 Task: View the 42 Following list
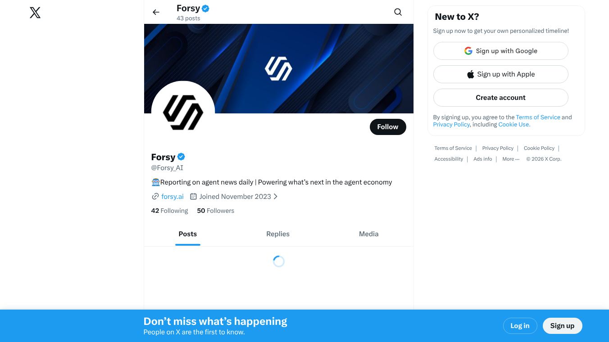[169, 211]
